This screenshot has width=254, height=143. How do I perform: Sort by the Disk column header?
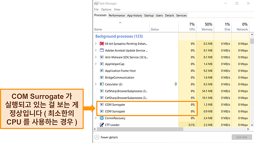tap(223, 27)
